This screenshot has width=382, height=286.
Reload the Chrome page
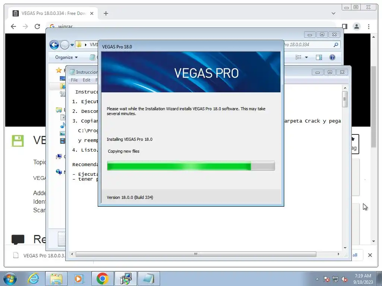(37, 26)
